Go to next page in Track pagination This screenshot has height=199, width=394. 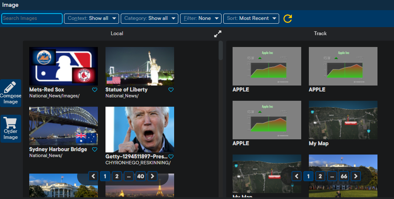(x=356, y=176)
